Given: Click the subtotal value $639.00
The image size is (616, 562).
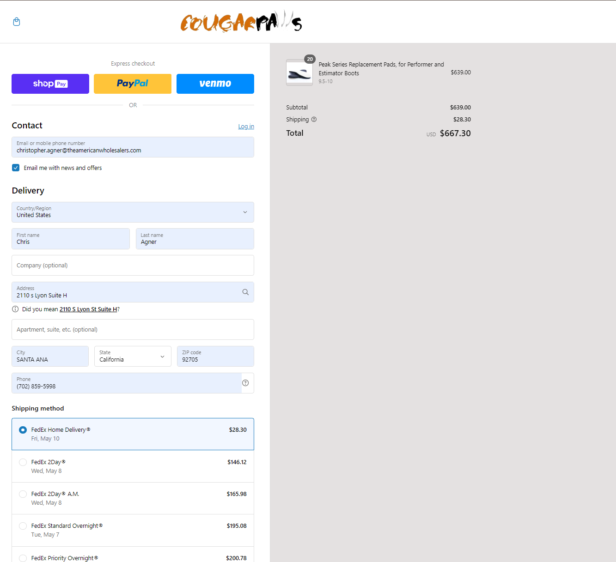Looking at the screenshot, I should (460, 108).
